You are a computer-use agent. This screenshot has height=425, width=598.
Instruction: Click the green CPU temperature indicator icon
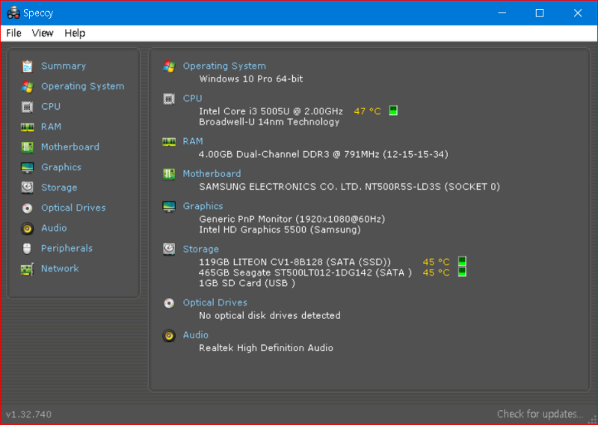pos(393,111)
